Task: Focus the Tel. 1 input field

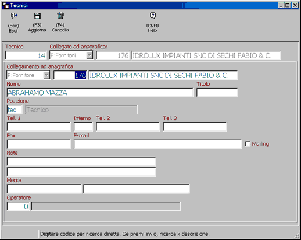Action: 39,127
